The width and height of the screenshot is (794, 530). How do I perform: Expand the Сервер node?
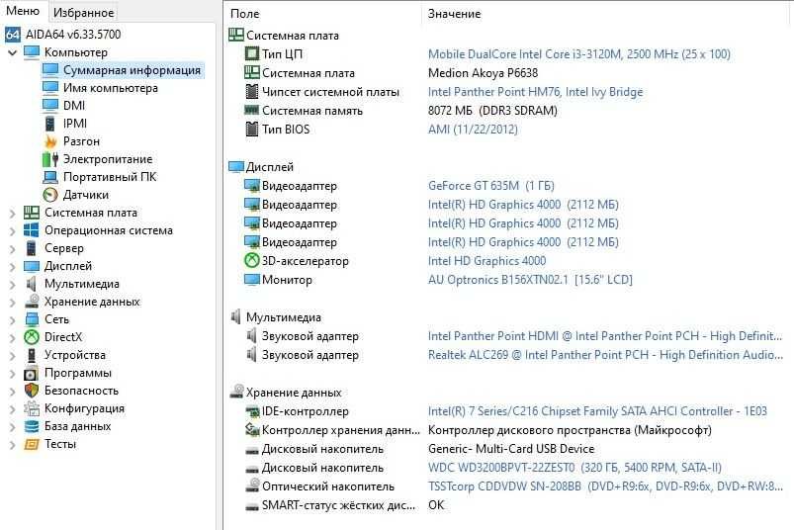[13, 248]
